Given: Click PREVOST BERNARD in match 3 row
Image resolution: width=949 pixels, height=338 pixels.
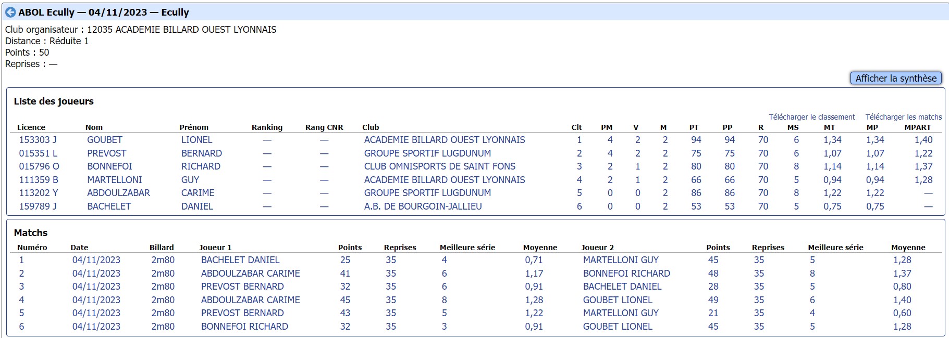Looking at the screenshot, I should [x=242, y=287].
